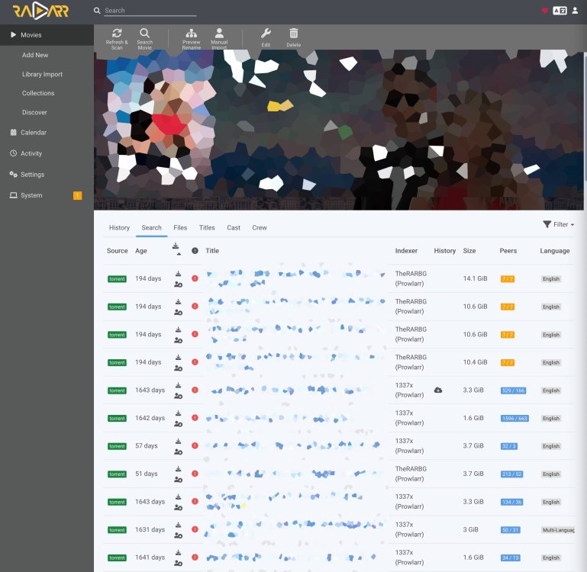Image resolution: width=587 pixels, height=572 pixels.
Task: Sort by Size column header
Action: 469,251
